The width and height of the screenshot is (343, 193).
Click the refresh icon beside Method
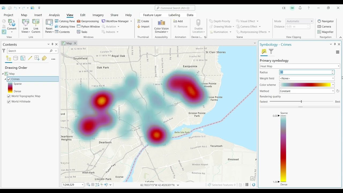[338, 91]
